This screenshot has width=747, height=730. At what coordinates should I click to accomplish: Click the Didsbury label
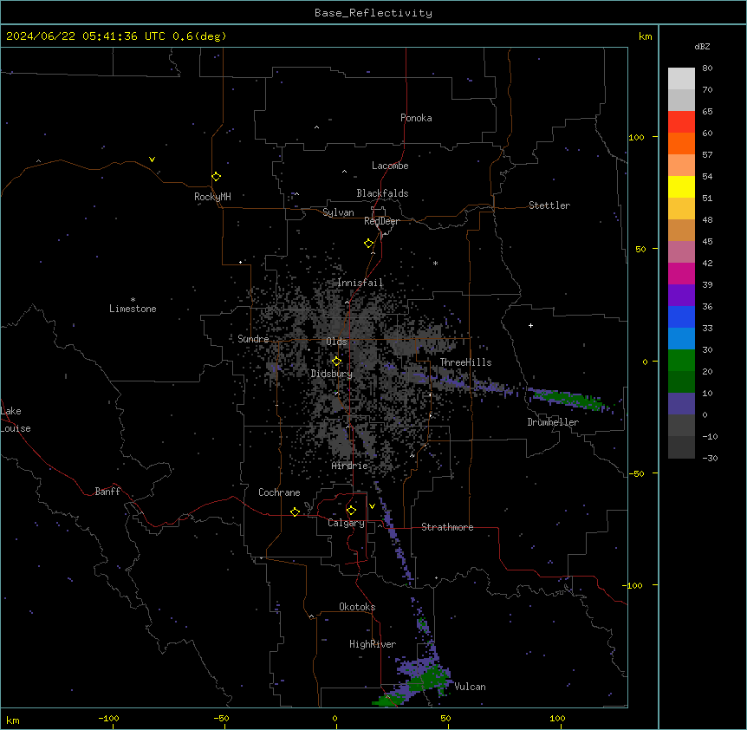pos(332,374)
